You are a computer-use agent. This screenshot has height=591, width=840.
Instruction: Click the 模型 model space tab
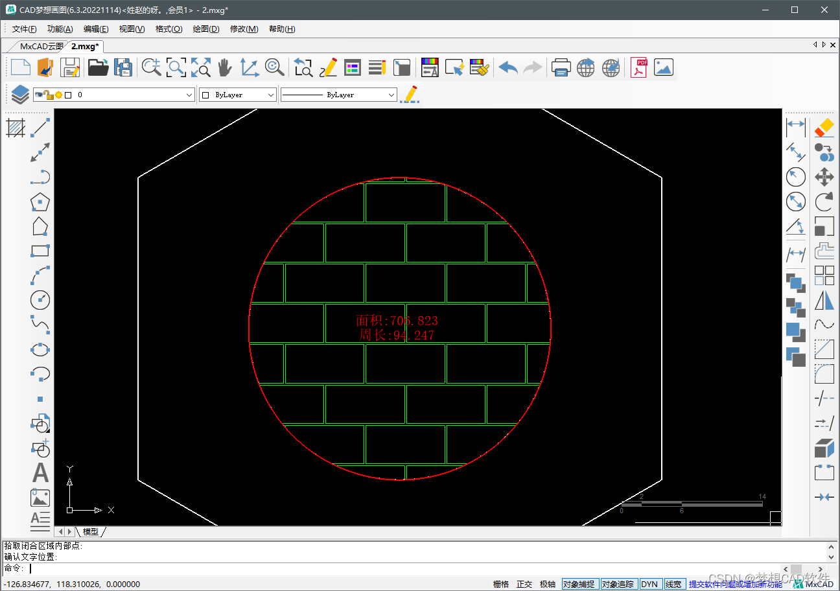[91, 531]
